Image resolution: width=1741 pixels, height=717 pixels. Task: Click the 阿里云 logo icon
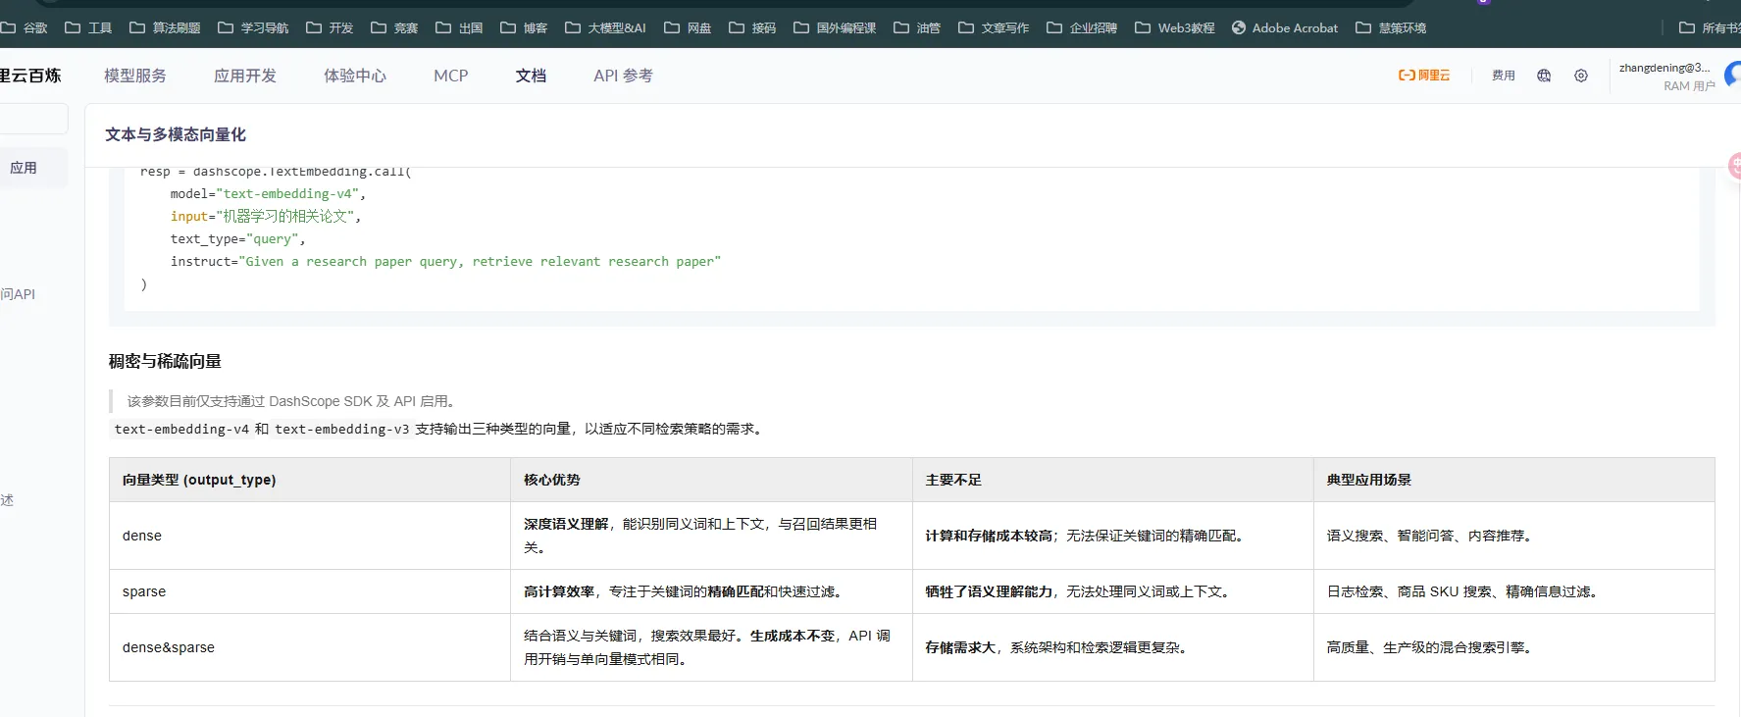coord(1423,76)
